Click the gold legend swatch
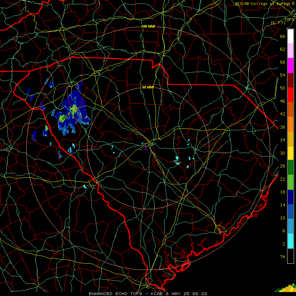The height and width of the screenshot is (296, 296). click(290, 139)
